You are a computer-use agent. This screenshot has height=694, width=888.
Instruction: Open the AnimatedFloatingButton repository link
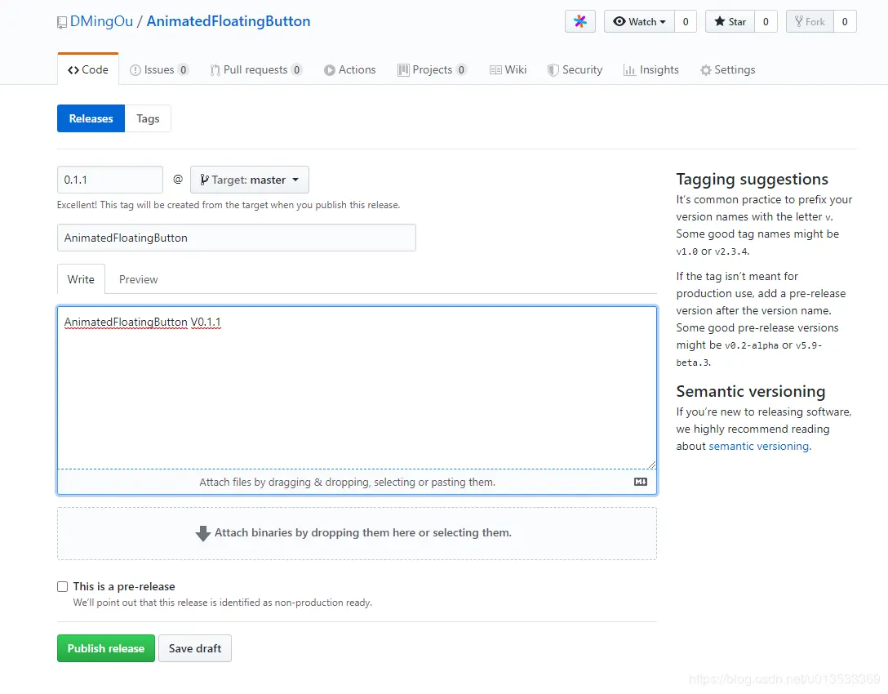[x=229, y=21]
